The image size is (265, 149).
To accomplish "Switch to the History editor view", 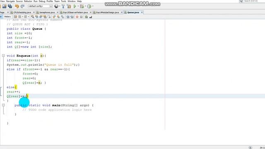I will pyautogui.click(x=7, y=17).
